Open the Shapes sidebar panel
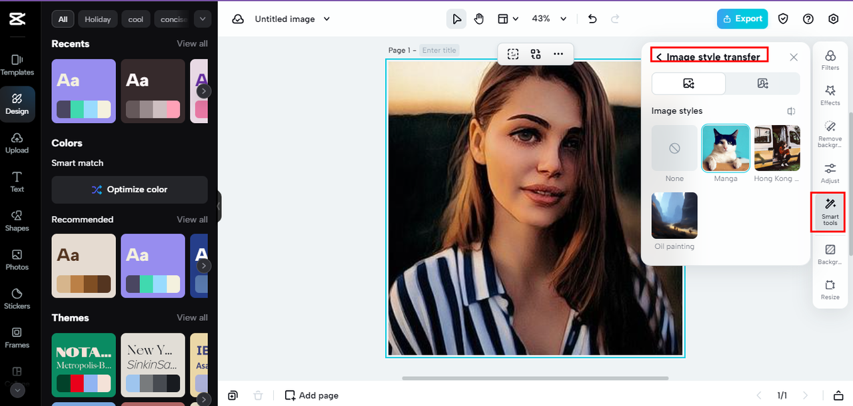This screenshot has height=406, width=853. (17, 221)
